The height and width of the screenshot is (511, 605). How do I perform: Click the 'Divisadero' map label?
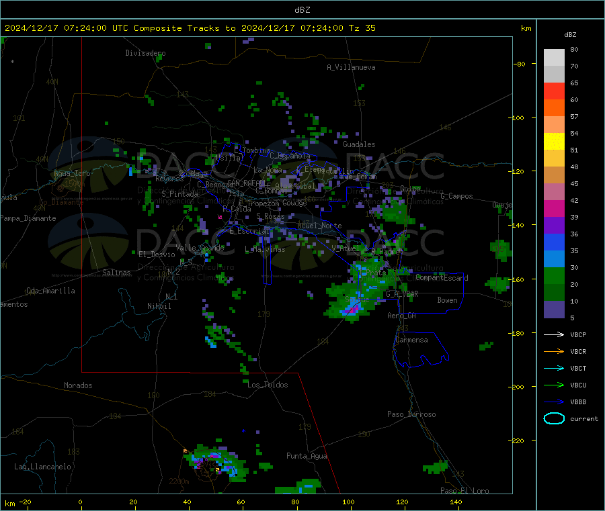[x=145, y=53]
